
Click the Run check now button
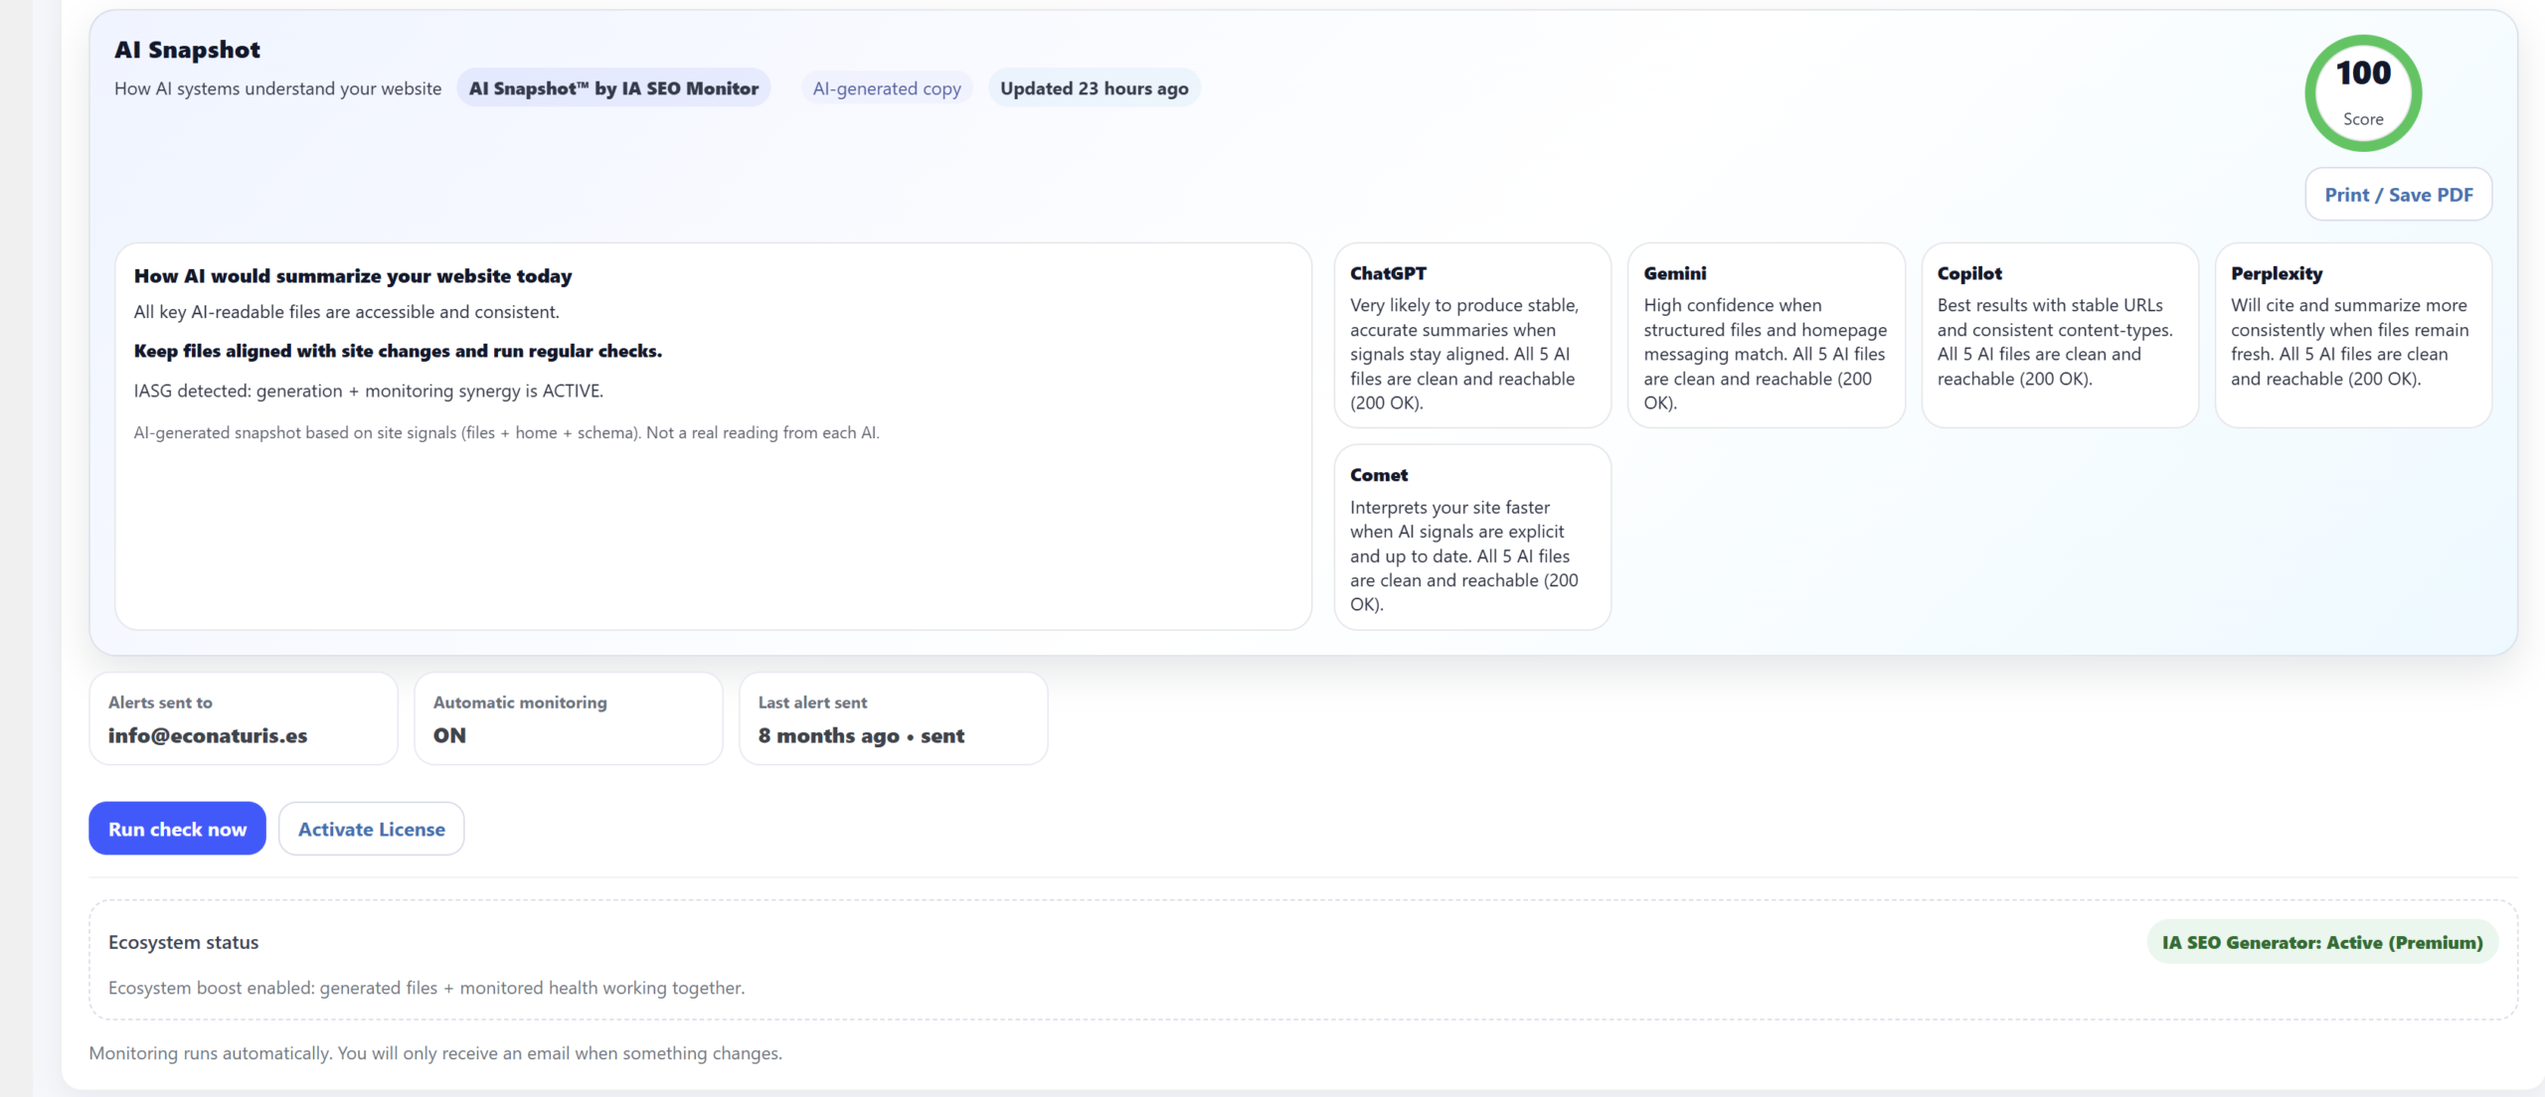click(177, 829)
